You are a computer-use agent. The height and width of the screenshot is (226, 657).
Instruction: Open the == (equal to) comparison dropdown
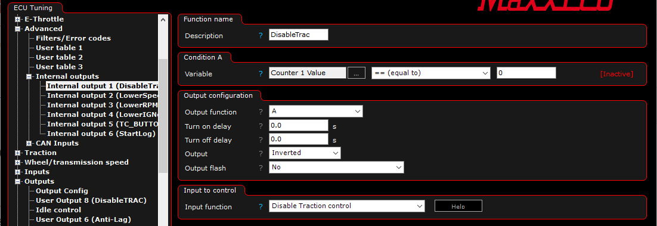(430, 73)
